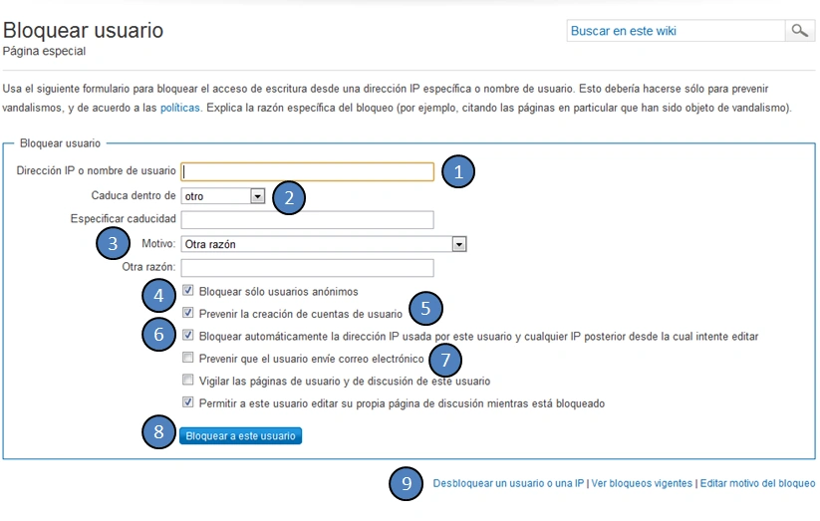Click the search magnifier icon button
This screenshot has height=521, width=820.
(799, 31)
